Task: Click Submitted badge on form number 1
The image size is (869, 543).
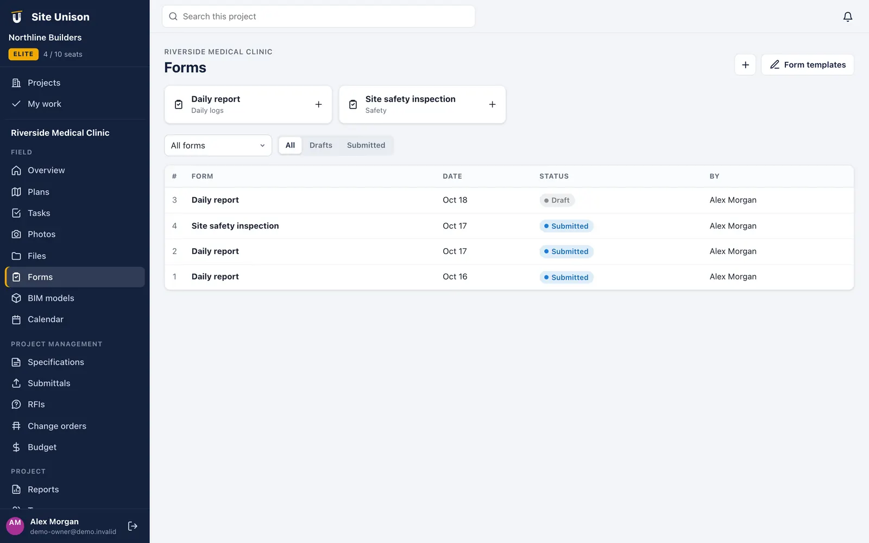Action: point(566,277)
